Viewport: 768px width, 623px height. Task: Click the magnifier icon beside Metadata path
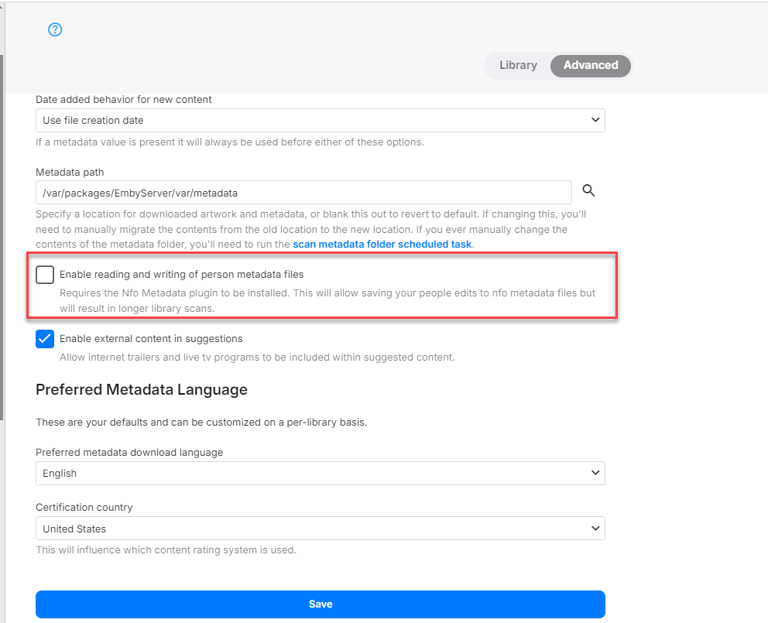click(x=588, y=191)
